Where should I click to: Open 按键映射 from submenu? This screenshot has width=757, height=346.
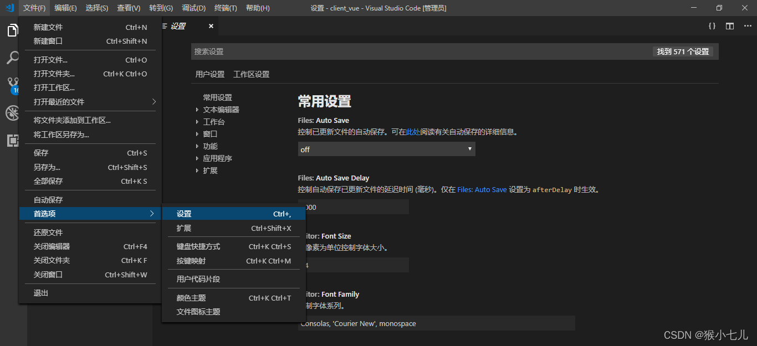(233, 261)
